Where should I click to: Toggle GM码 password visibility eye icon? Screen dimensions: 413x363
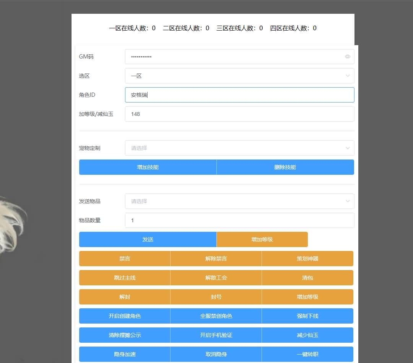[347, 57]
